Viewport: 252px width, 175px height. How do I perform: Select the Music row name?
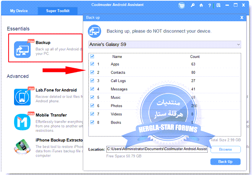coord(116,98)
